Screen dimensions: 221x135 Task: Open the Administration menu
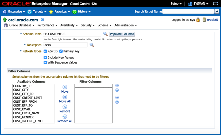(125, 25)
